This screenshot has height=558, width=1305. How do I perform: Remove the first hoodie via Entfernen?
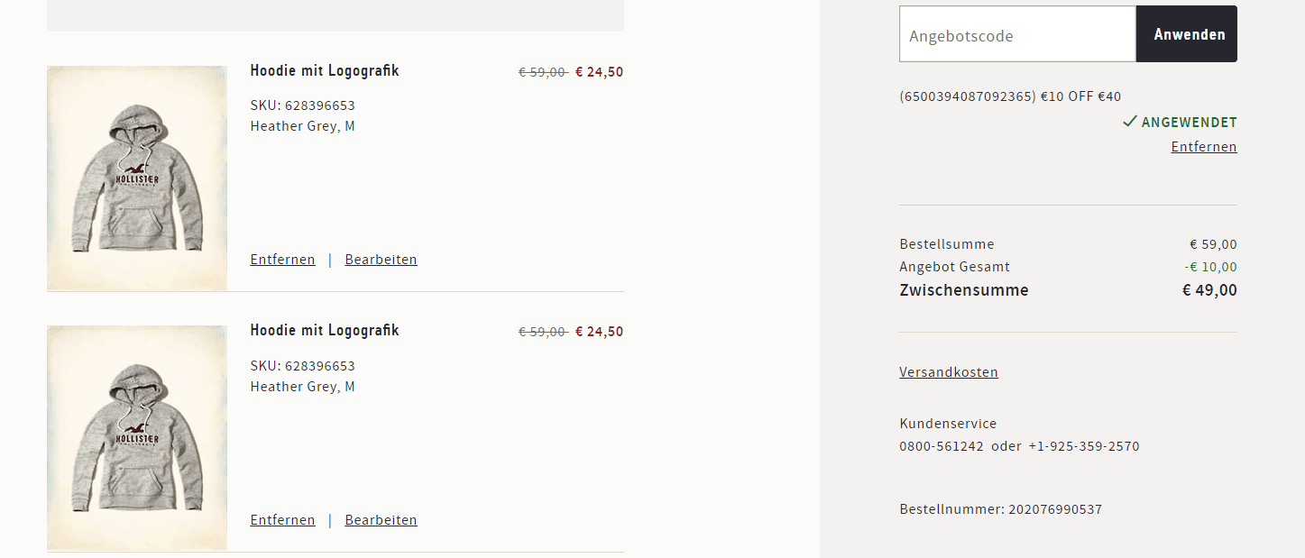coord(282,260)
